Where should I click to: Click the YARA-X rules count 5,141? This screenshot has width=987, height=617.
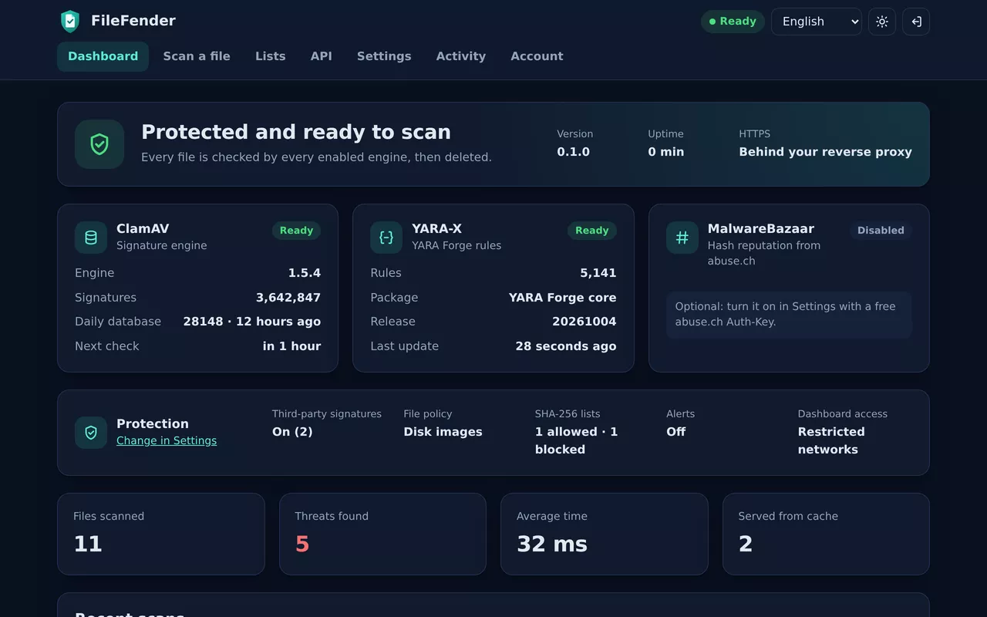pos(598,273)
